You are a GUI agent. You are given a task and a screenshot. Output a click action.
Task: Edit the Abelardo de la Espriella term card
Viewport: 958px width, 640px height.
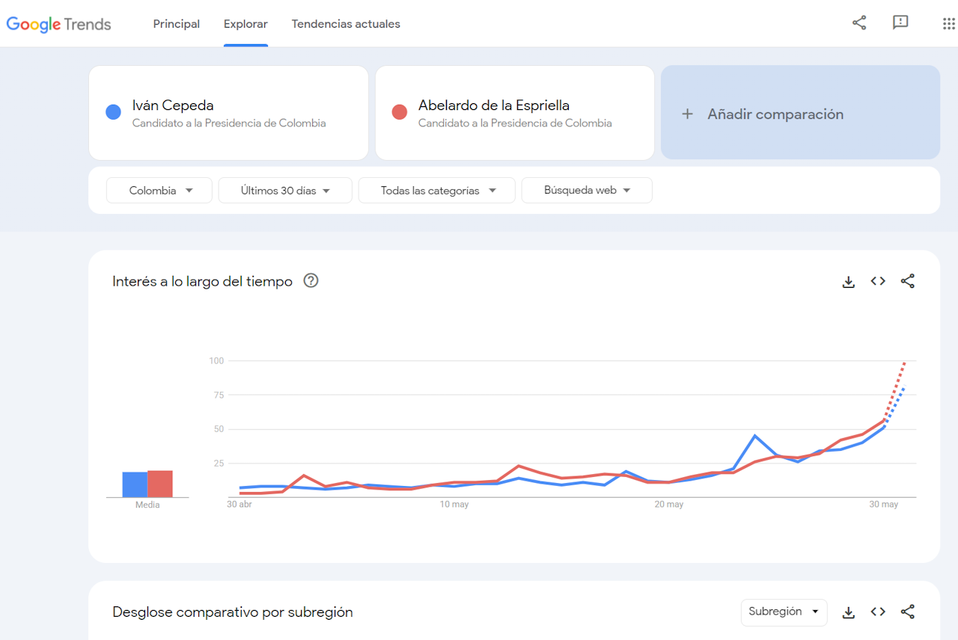(x=515, y=113)
